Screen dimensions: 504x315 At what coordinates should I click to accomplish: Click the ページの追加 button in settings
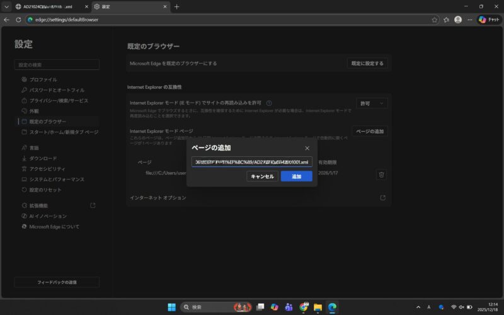point(370,131)
